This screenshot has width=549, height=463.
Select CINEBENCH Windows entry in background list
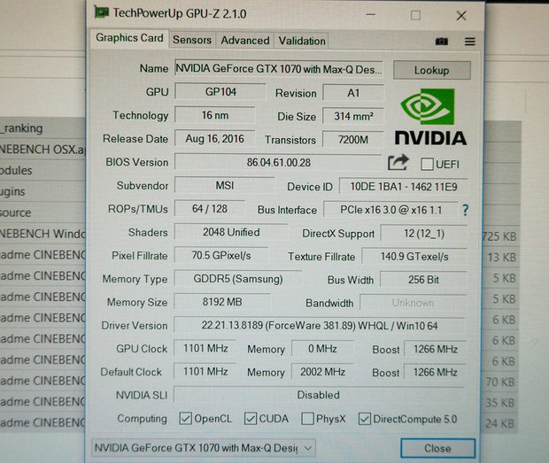click(x=42, y=234)
